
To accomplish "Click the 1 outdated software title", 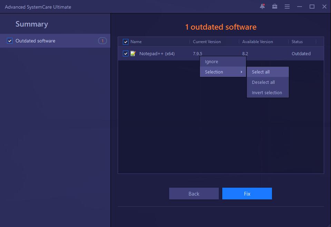I will [x=221, y=27].
